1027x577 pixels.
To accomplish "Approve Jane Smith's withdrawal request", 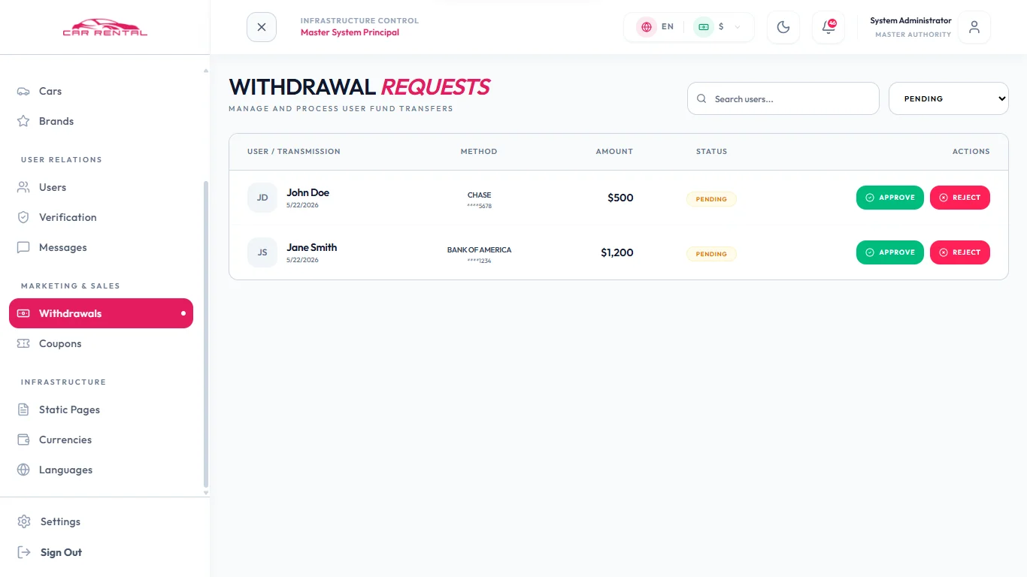I will (x=890, y=252).
